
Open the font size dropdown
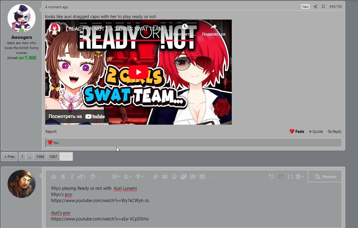pos(81,177)
